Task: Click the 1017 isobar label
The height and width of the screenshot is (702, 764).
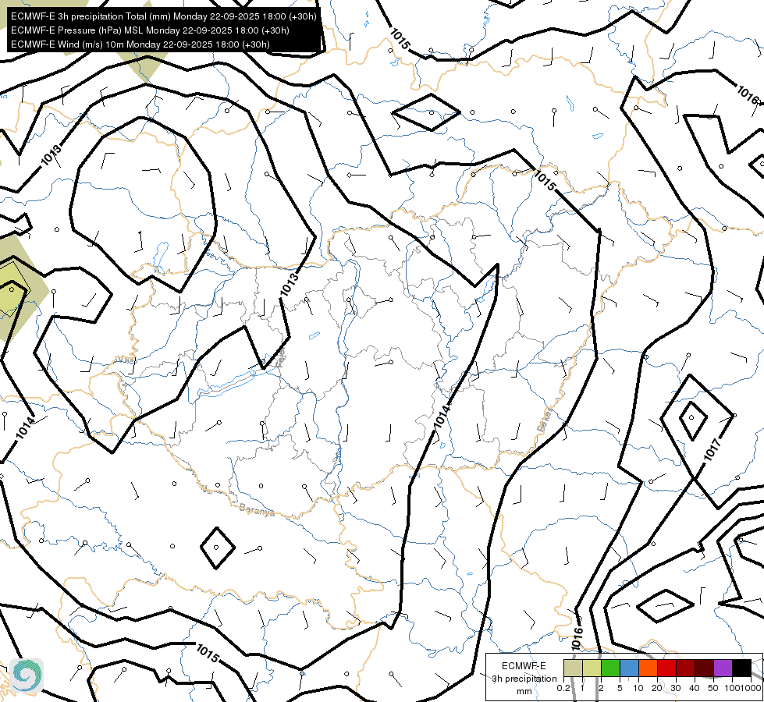Action: [x=712, y=449]
